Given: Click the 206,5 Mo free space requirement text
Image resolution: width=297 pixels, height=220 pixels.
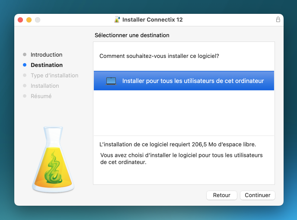Looking at the screenshot, I should 178,144.
